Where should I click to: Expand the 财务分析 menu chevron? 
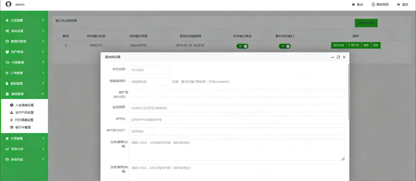(x=43, y=149)
